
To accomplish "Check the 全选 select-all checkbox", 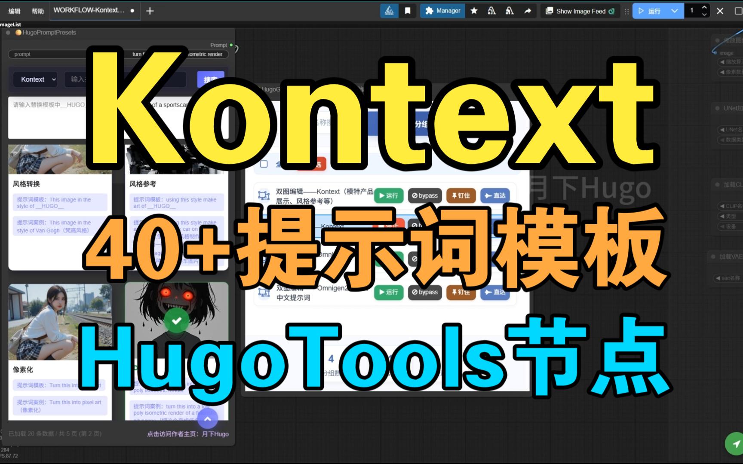I will pyautogui.click(x=264, y=163).
